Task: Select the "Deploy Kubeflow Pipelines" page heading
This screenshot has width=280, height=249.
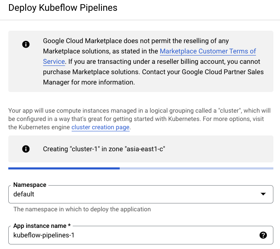Action: [x=63, y=8]
